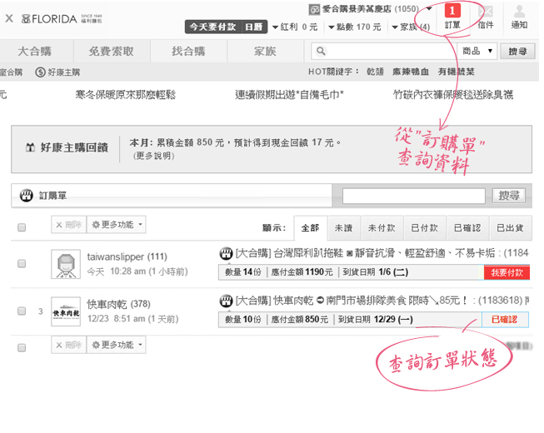Open the 訂單 orders icon with badge
The image size is (544, 433).
click(x=452, y=16)
